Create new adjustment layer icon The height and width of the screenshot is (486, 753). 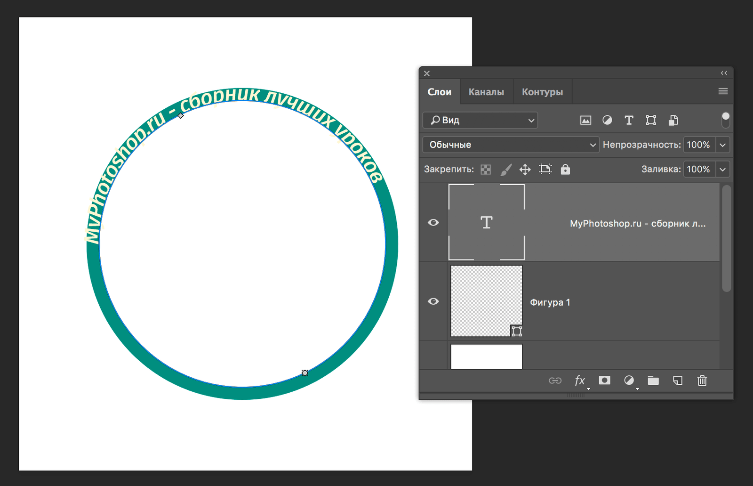[629, 381]
